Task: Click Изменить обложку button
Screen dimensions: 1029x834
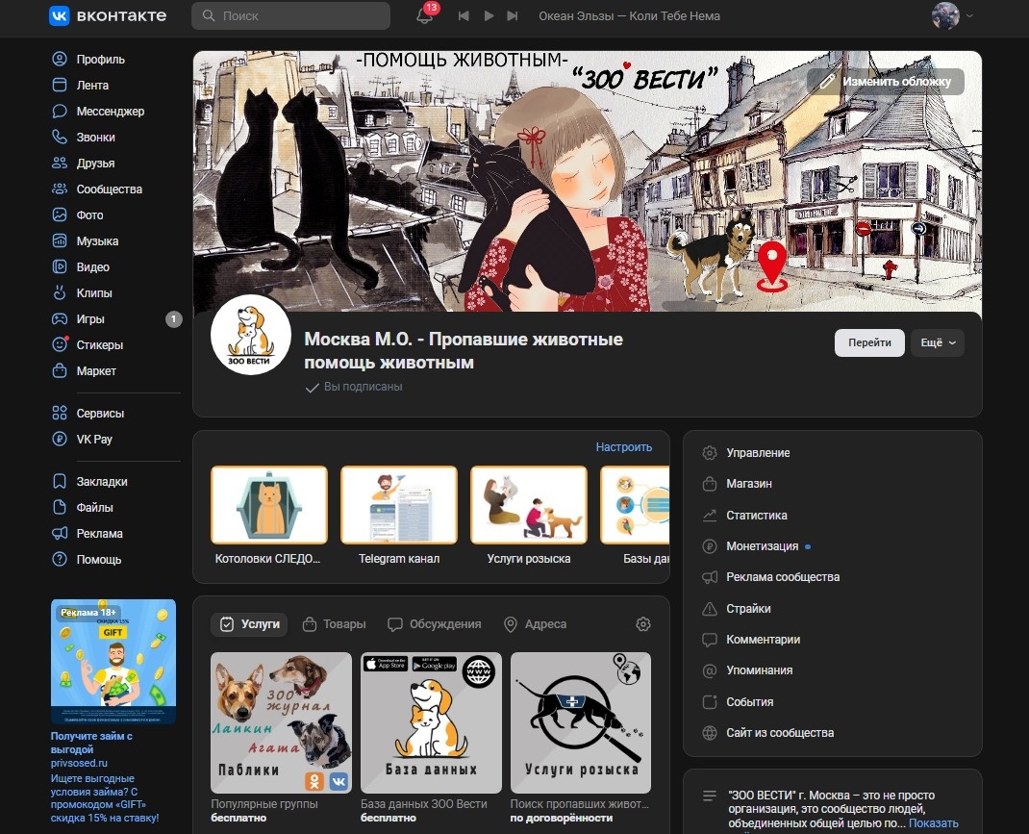Action: 886,82
